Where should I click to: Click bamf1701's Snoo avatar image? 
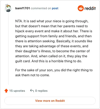coord(8,8)
